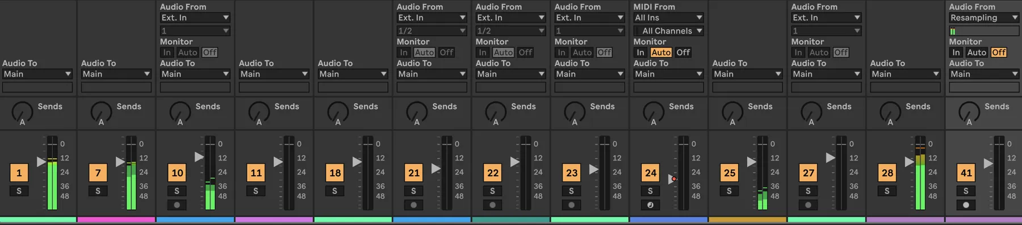The width and height of the screenshot is (1022, 225).
Task: Click pink color strip under track 7
Action: [116, 219]
